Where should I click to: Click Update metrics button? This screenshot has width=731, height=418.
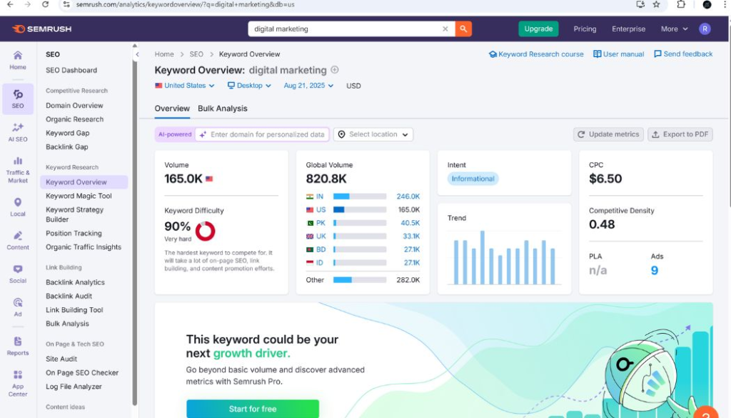(608, 134)
